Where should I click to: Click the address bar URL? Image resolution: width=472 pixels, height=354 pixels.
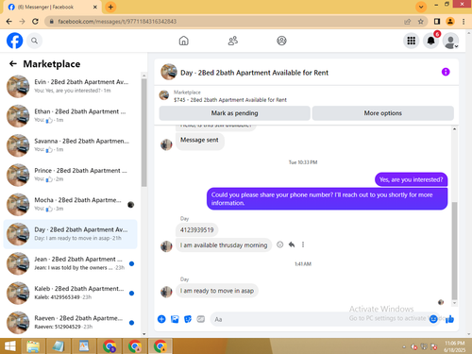click(117, 22)
